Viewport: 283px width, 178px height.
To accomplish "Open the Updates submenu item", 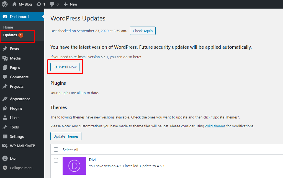I will pyautogui.click(x=10, y=35).
